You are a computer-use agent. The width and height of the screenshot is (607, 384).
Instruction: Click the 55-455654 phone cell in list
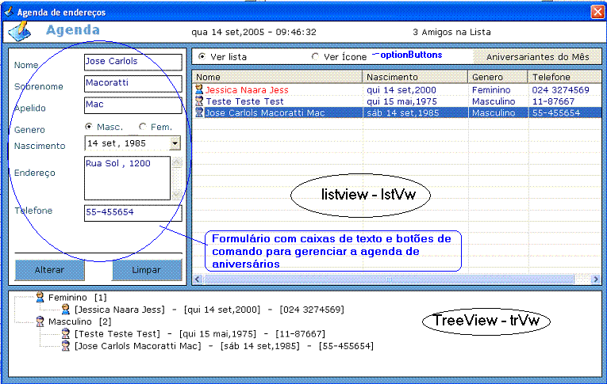click(x=556, y=112)
